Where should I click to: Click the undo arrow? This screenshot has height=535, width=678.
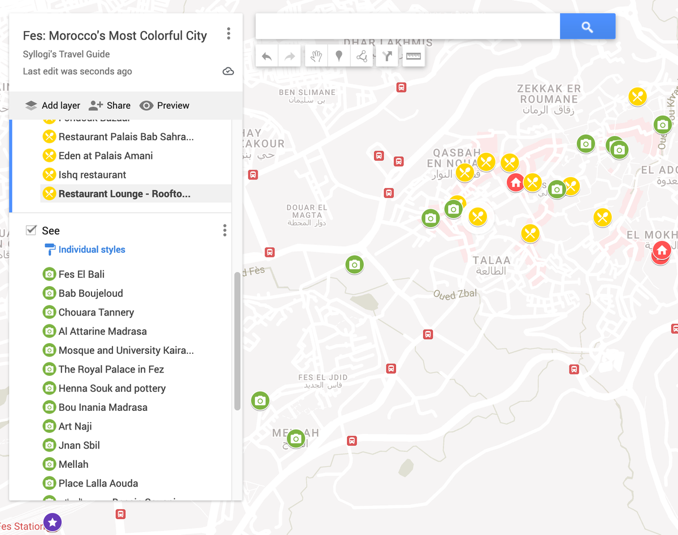266,55
